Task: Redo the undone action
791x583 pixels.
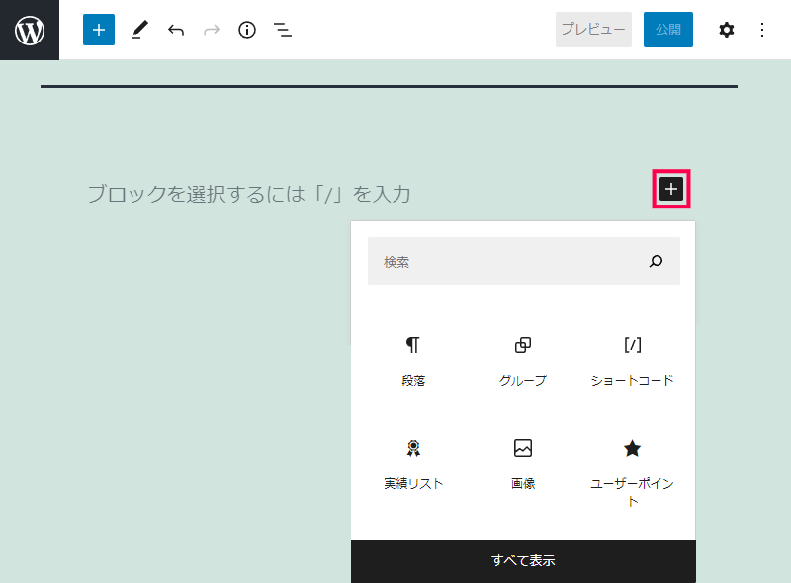Action: click(x=212, y=30)
